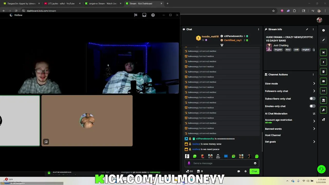Select the 'I'm not mad' emote
This screenshot has height=185, width=329.
tap(218, 156)
